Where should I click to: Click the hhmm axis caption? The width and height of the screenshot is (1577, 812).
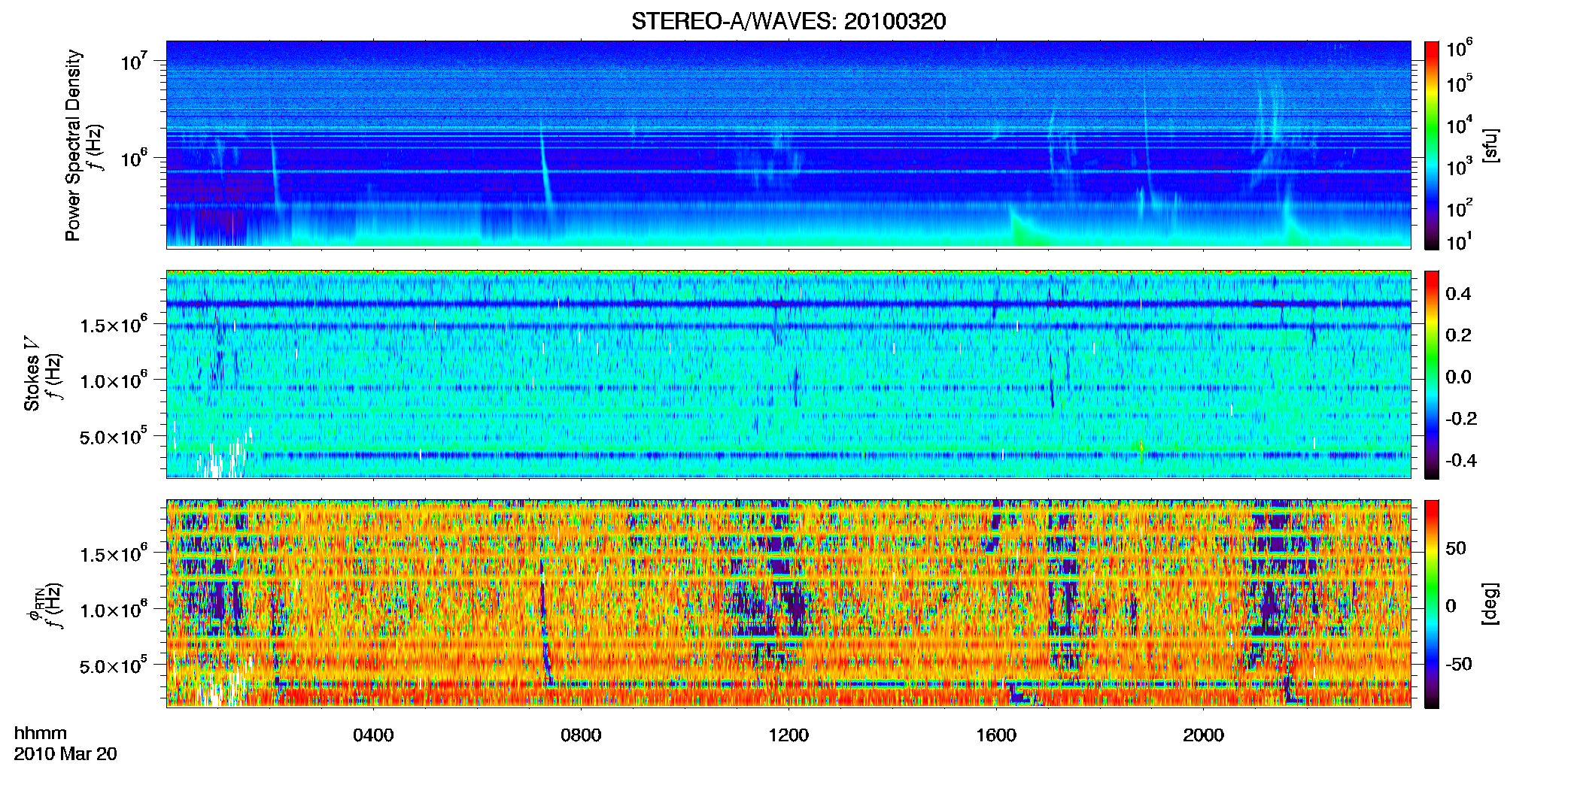pos(41,734)
